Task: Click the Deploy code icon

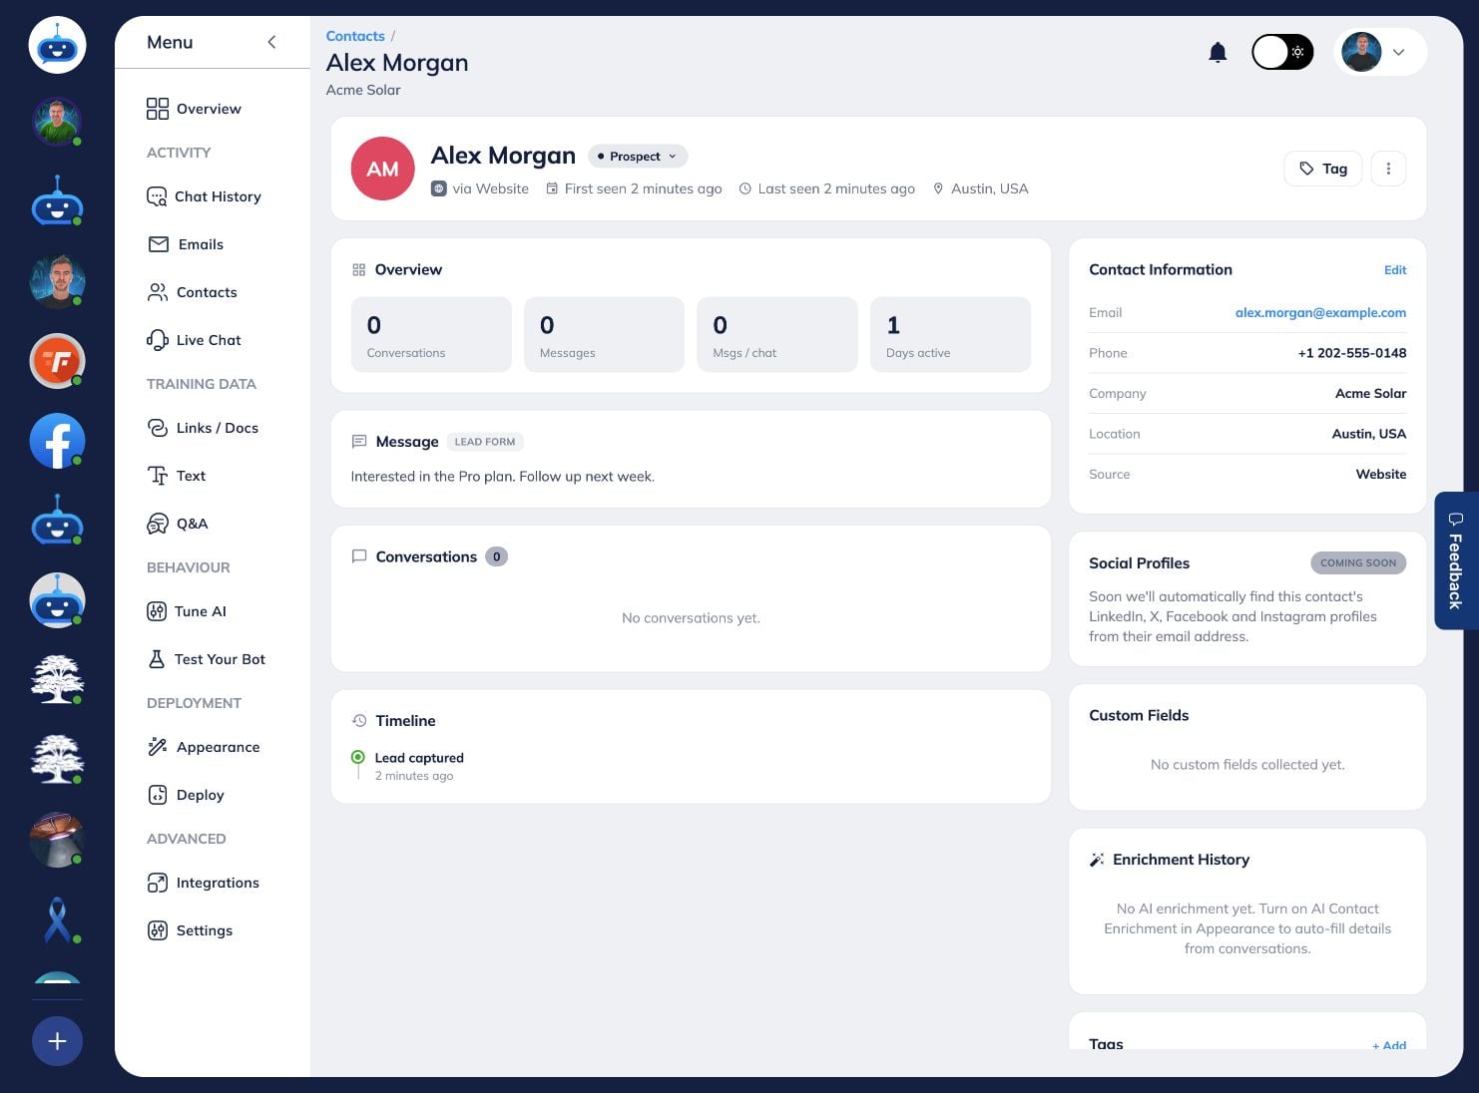Action: point(158,795)
